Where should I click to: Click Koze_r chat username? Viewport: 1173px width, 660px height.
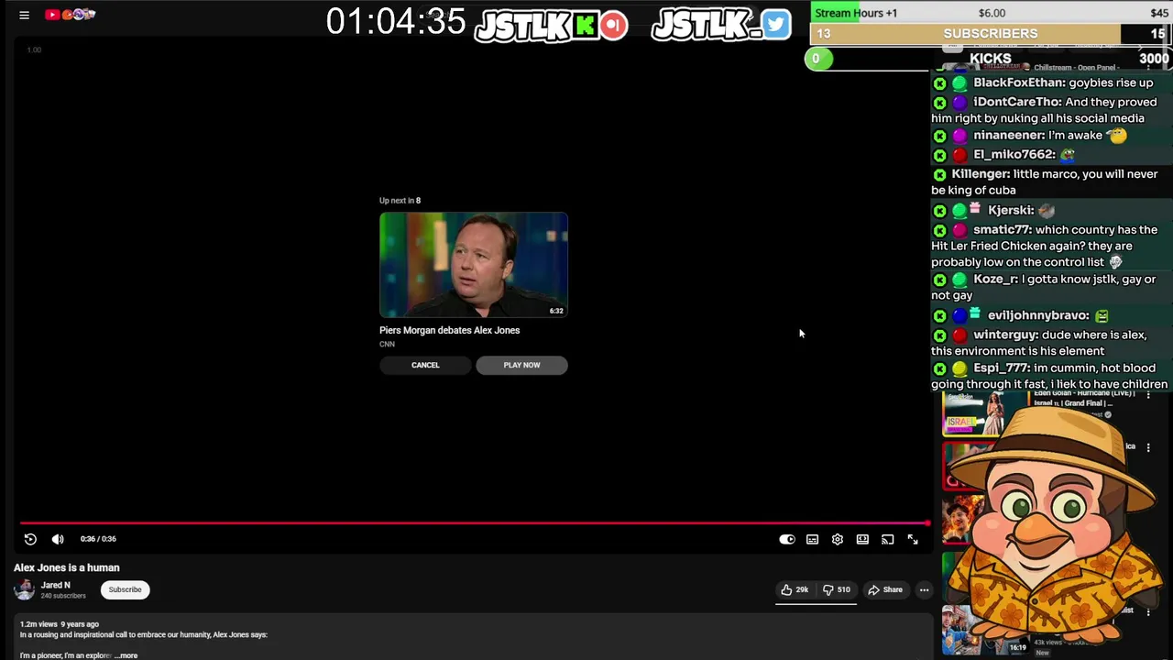tap(995, 279)
